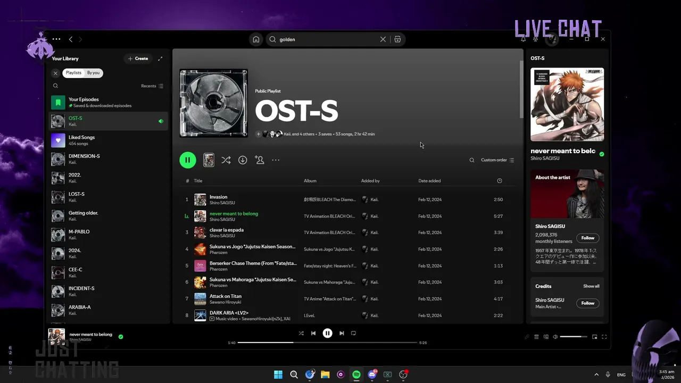Sort by the Title column header
The height and width of the screenshot is (383, 681).
pyautogui.click(x=198, y=181)
